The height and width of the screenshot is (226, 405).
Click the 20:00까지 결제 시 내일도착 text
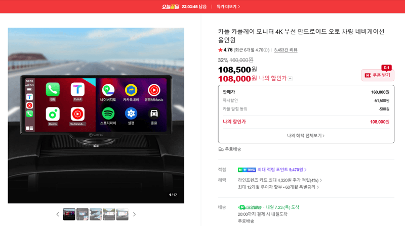[262, 214]
